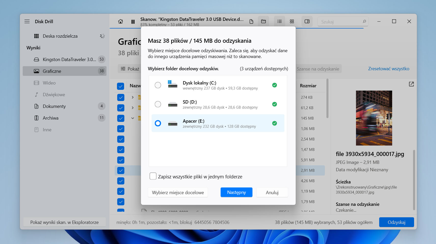This screenshot has width=436, height=244.
Task: Select Dysk lokalny (C:) radio button
Action: pos(158,85)
